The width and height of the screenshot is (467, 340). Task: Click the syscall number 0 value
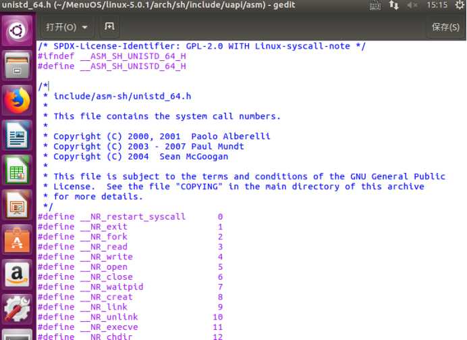pos(220,217)
